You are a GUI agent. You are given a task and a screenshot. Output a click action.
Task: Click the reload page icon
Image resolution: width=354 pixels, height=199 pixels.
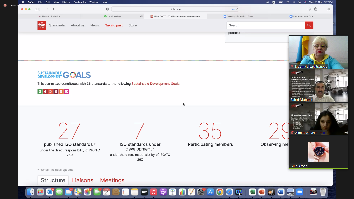(x=237, y=9)
